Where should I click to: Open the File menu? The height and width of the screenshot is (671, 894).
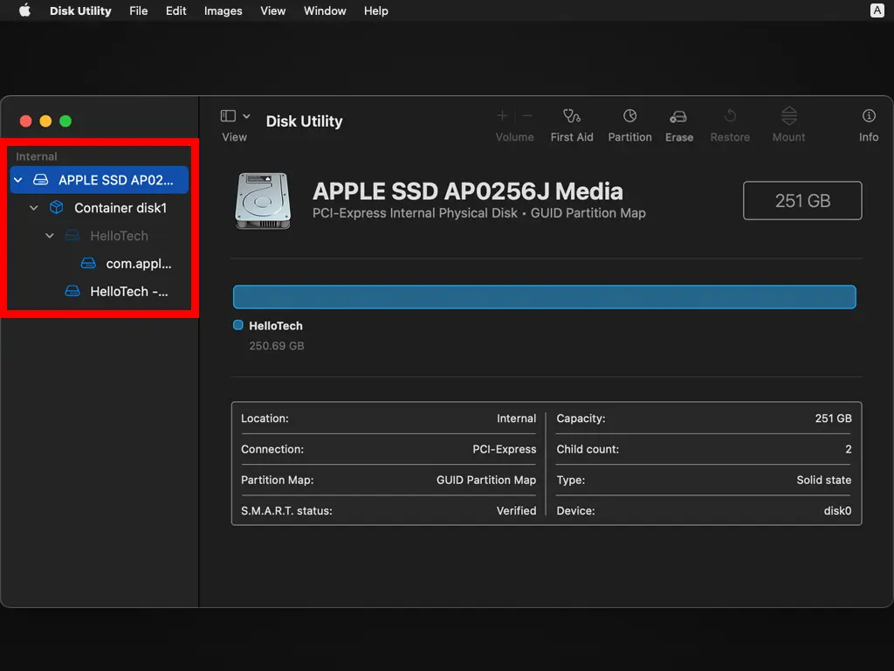coord(138,10)
